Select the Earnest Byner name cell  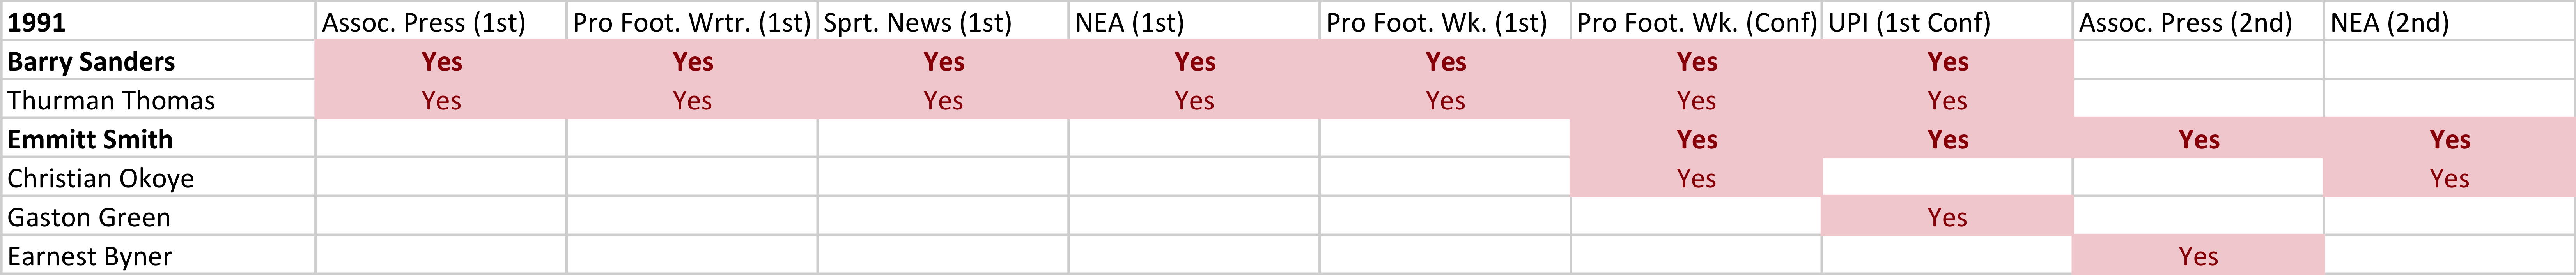tap(158, 256)
